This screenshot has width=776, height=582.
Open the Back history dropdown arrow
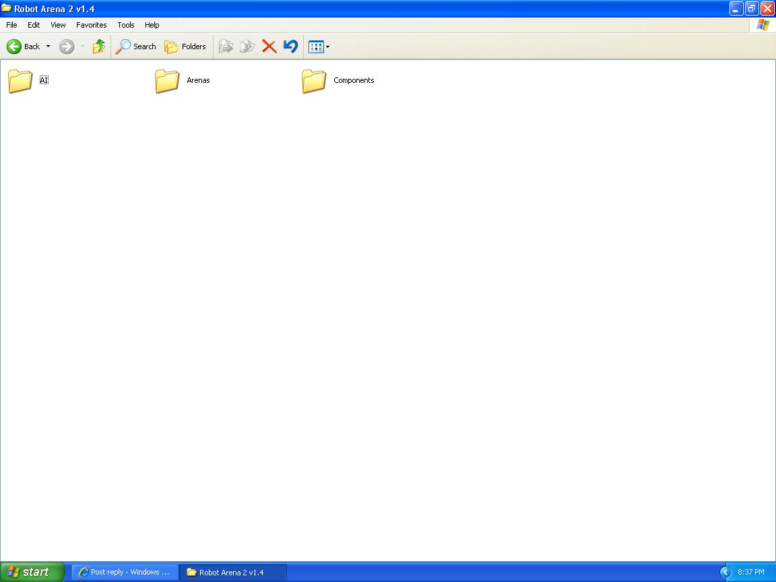coord(48,46)
